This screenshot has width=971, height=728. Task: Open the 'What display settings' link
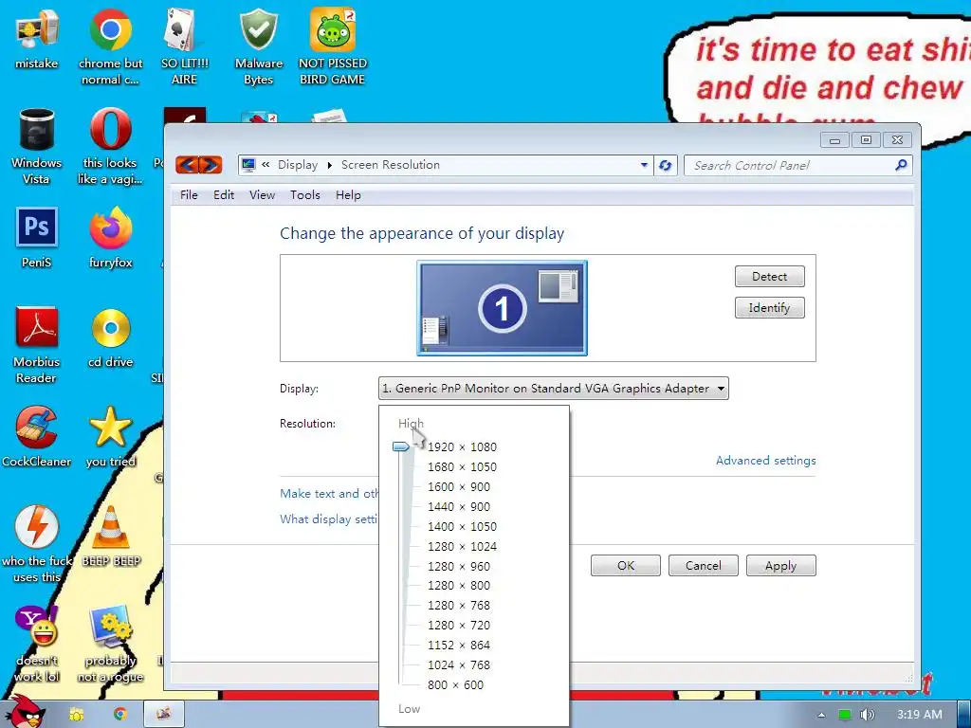coord(329,519)
